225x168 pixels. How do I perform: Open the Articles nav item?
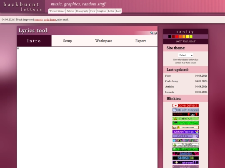coord(70,11)
